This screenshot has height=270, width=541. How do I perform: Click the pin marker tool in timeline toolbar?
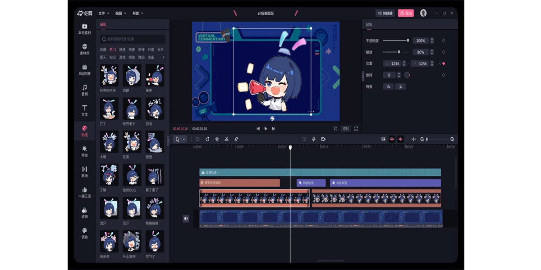(x=236, y=139)
